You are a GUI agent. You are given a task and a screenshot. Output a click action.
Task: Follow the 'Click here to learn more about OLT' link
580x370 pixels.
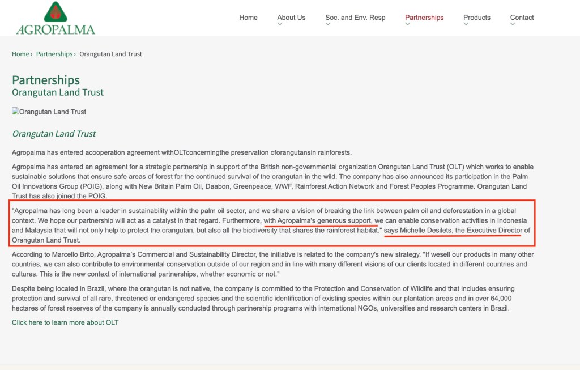coord(65,322)
